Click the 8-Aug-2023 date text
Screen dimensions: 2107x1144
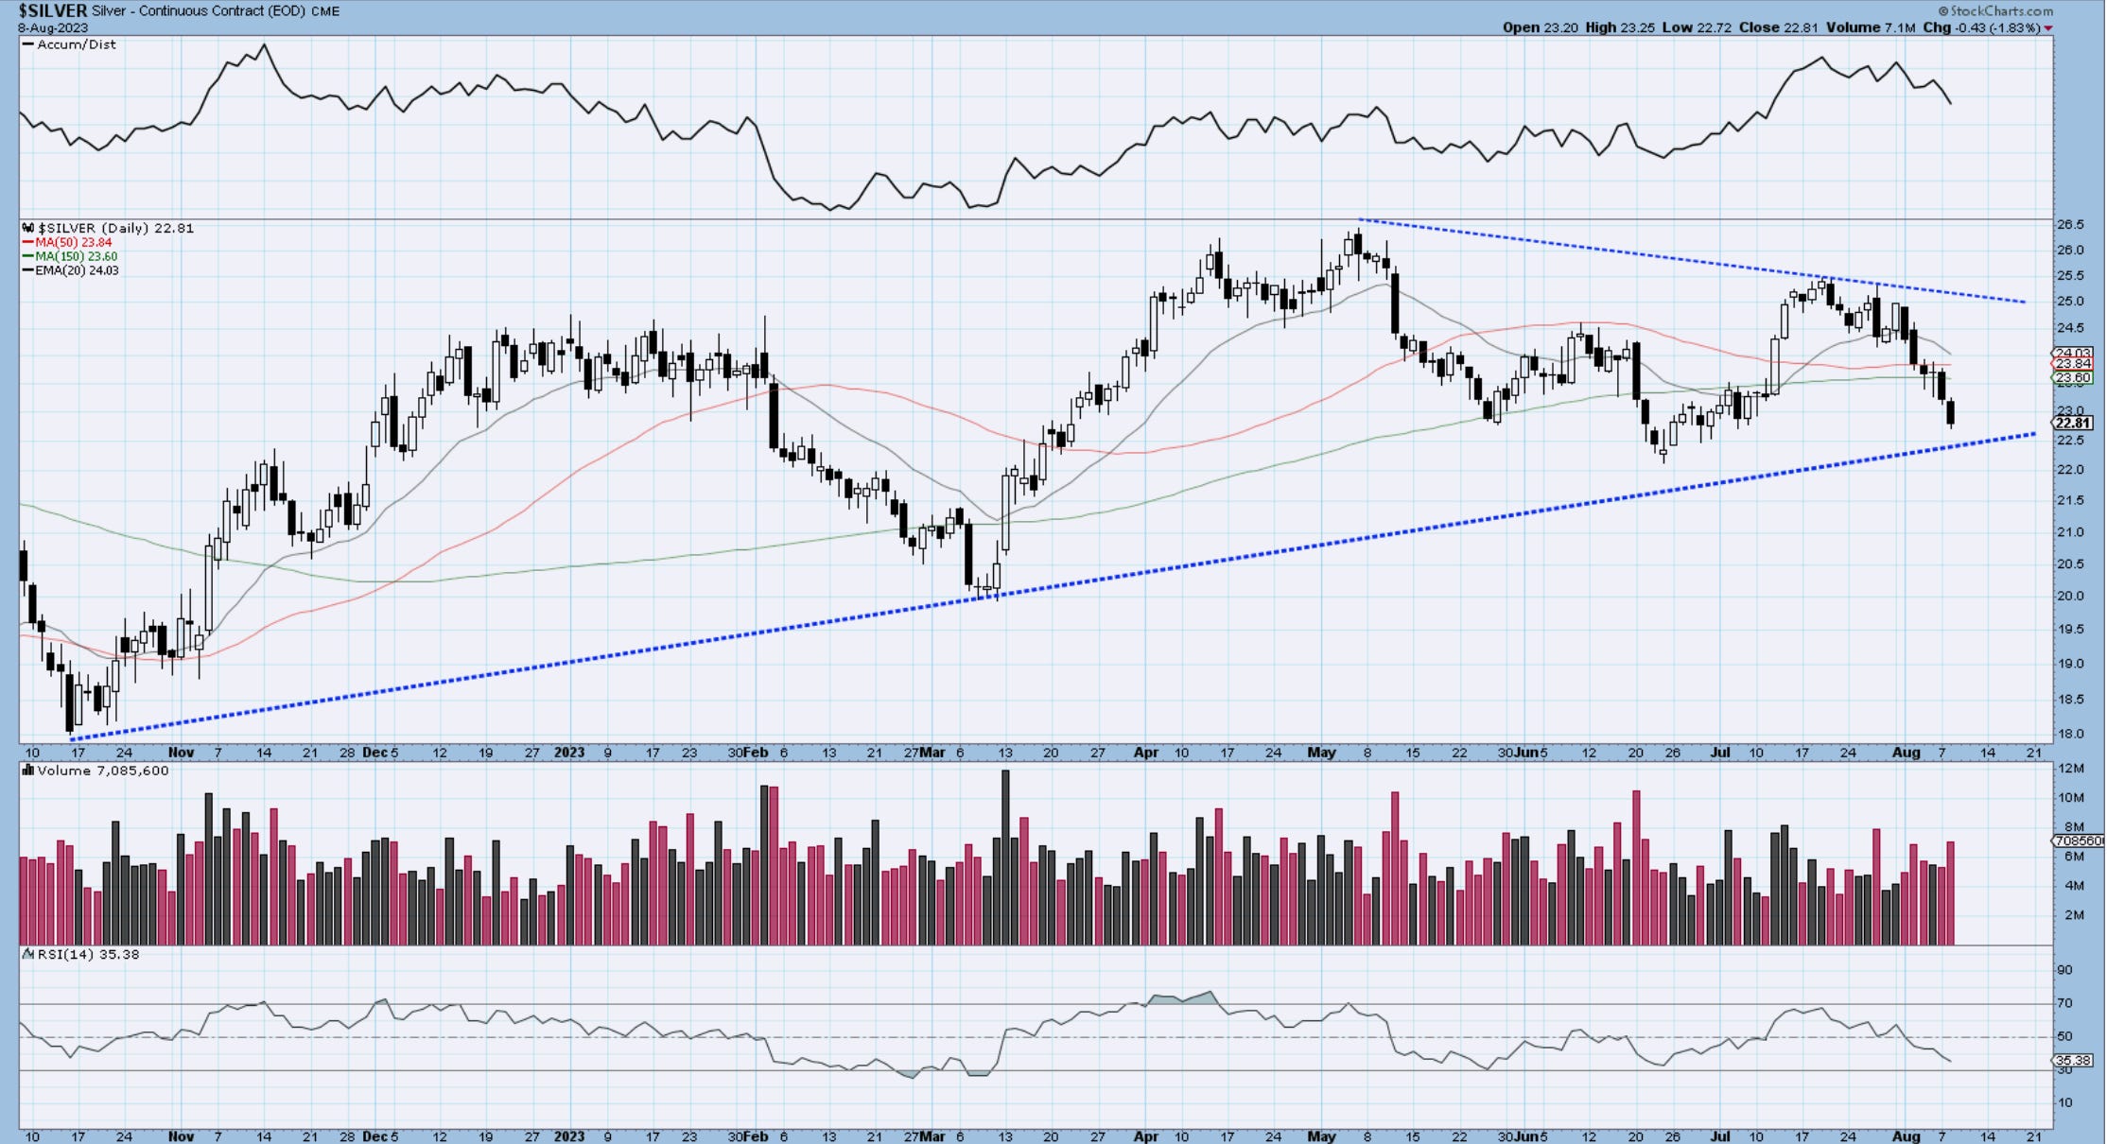(53, 27)
